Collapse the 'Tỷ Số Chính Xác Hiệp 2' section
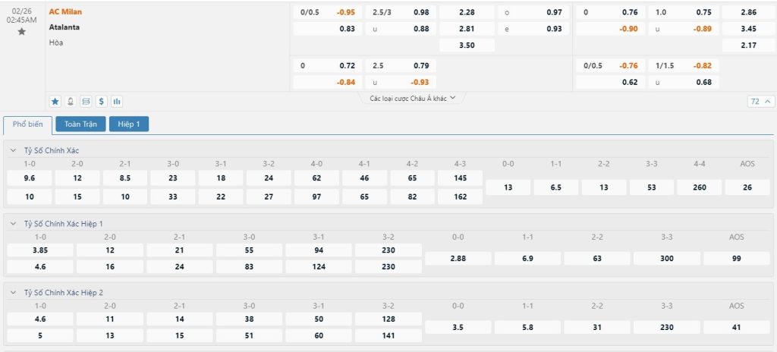The height and width of the screenshot is (352, 777). pos(13,292)
